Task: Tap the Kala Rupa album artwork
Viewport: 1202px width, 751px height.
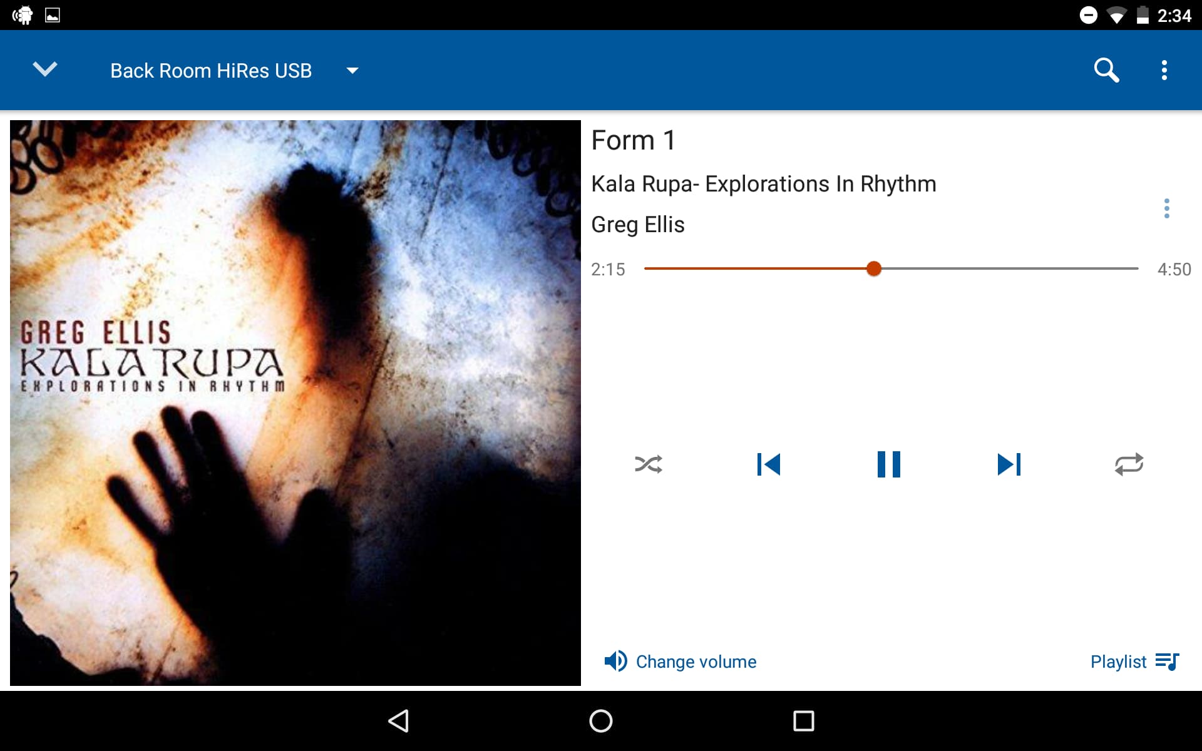Action: [295, 403]
